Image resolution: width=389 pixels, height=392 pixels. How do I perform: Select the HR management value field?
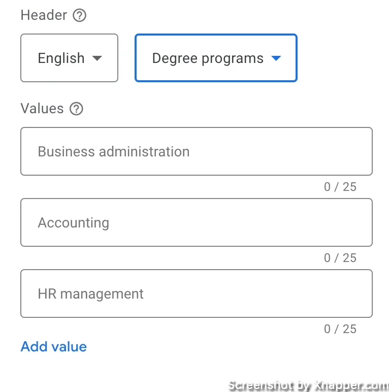coord(197,293)
